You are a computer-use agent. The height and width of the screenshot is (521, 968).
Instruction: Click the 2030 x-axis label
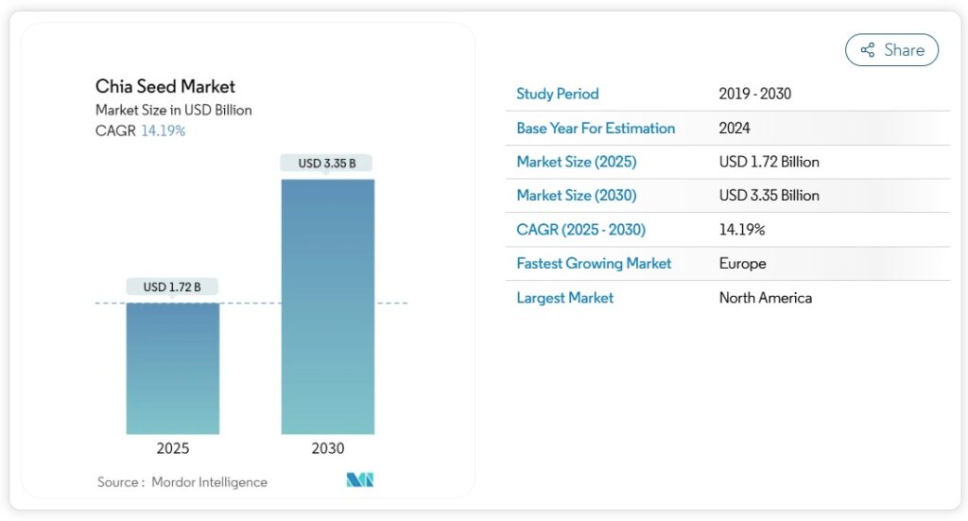(x=328, y=448)
